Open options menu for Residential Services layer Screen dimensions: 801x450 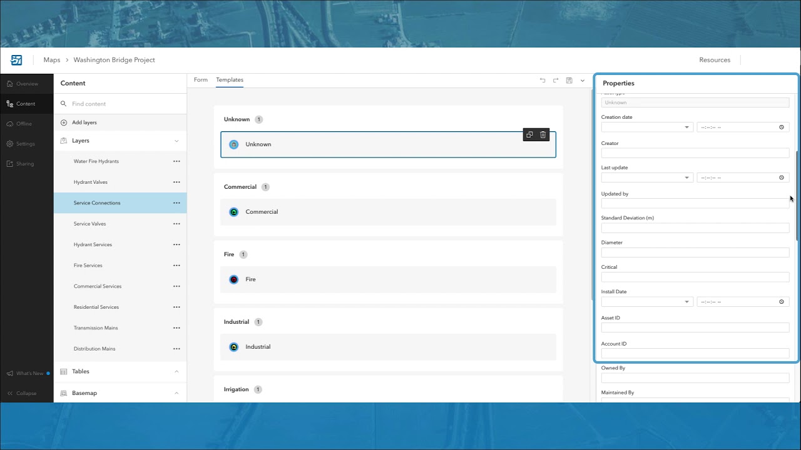(176, 307)
